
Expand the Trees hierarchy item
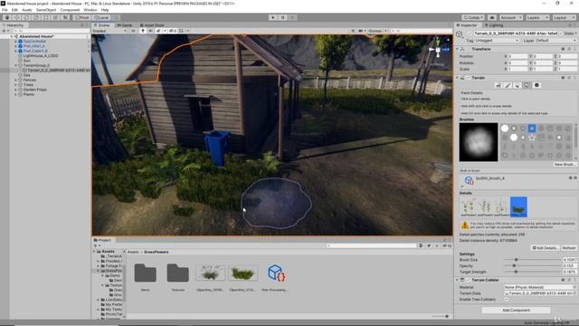tap(16, 84)
